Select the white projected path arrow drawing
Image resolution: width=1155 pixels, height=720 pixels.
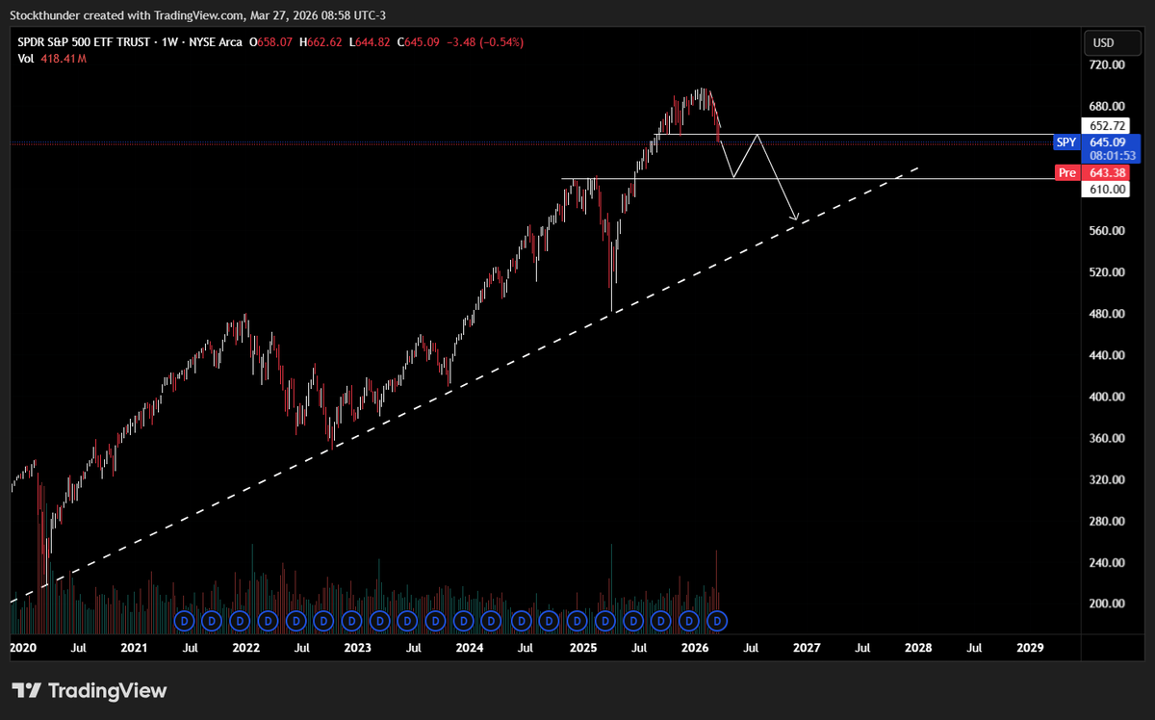[778, 179]
